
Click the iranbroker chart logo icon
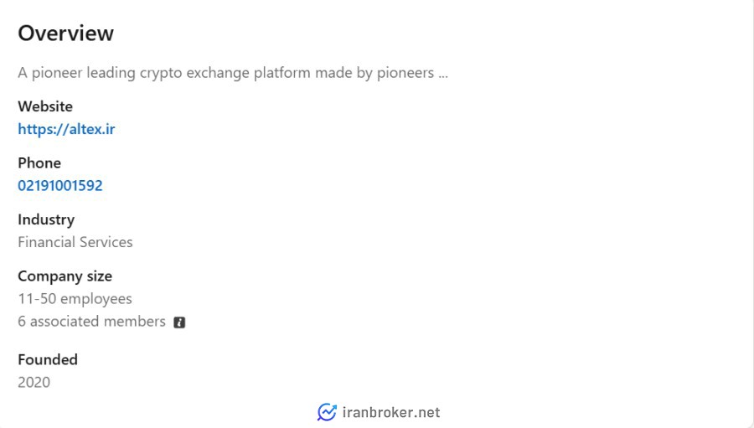[326, 412]
